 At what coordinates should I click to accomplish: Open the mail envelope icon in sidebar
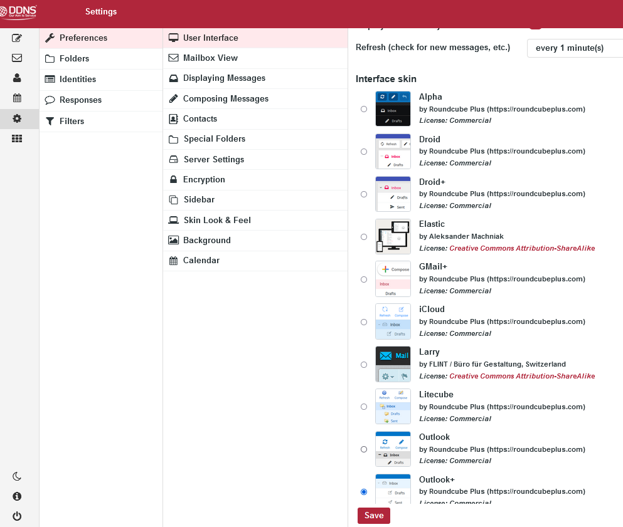(17, 58)
